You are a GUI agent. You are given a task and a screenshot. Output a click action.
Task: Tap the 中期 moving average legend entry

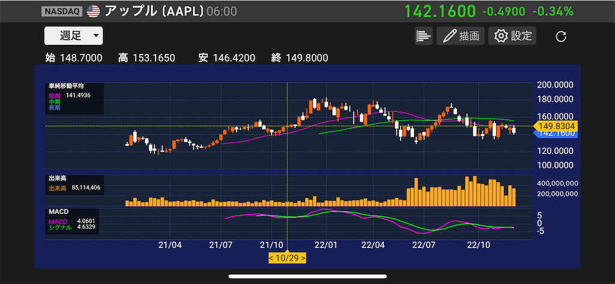(55, 101)
